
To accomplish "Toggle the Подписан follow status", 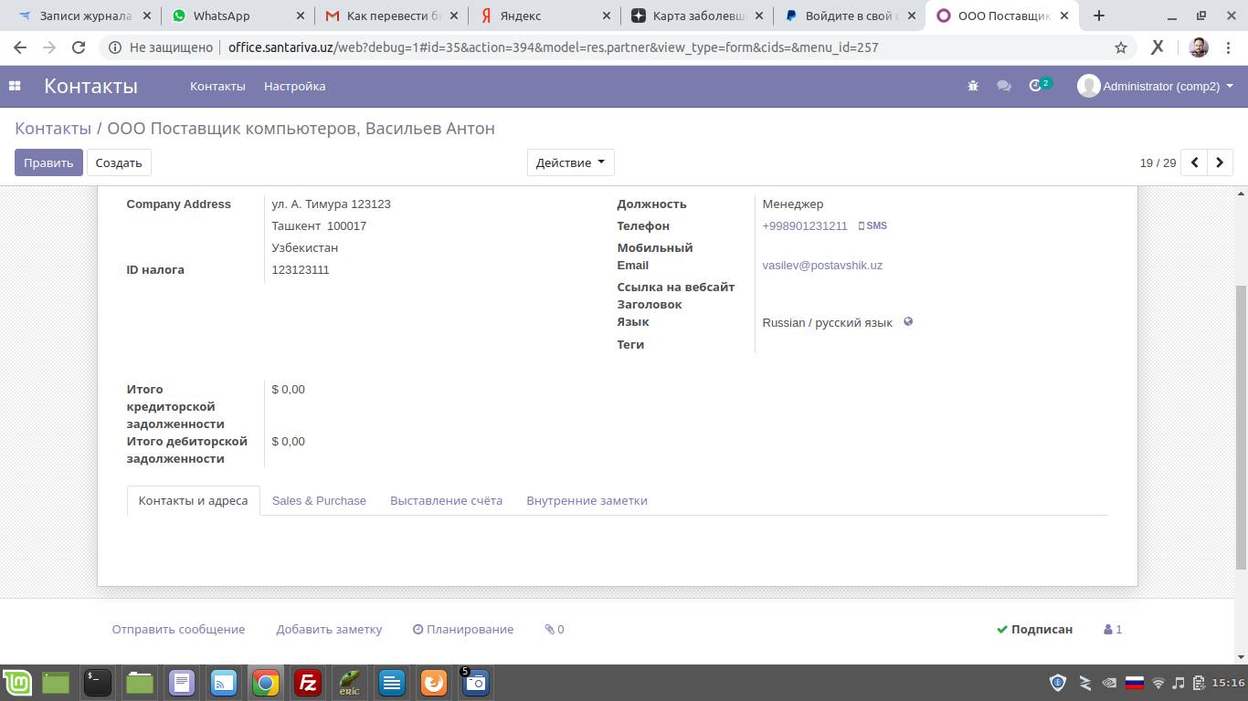I will [x=1034, y=629].
